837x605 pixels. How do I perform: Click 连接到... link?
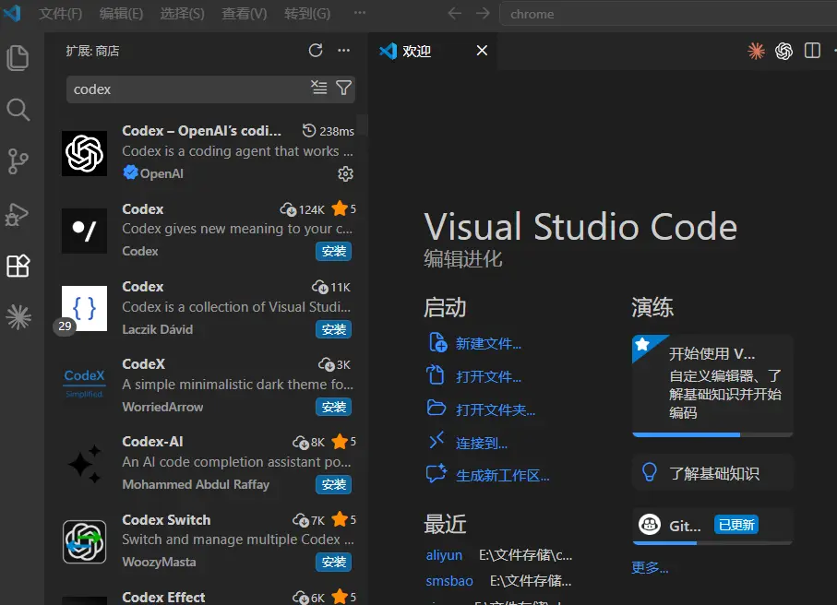tap(482, 443)
